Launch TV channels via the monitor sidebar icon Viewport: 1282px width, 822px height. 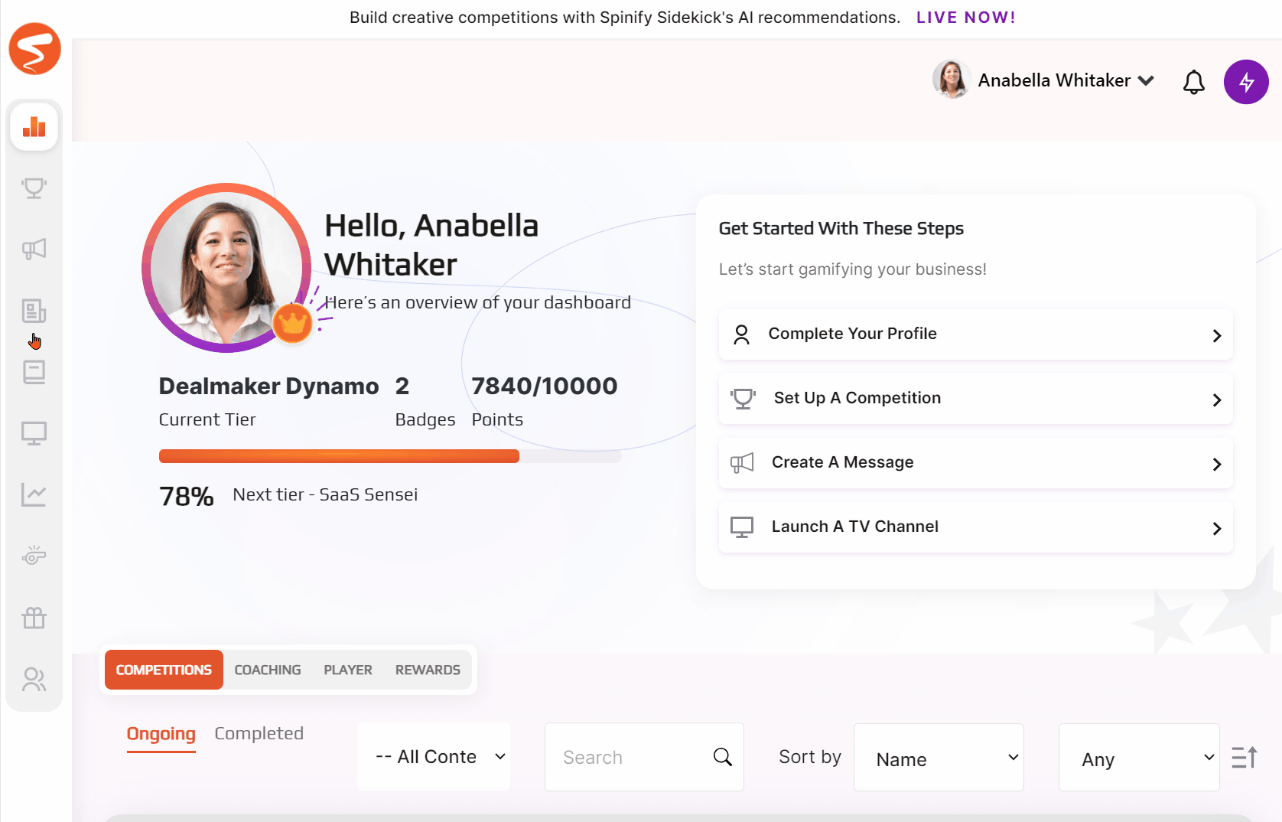click(x=34, y=432)
